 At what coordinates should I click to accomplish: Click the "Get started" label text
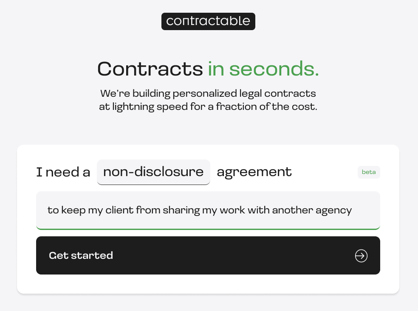[81, 255]
